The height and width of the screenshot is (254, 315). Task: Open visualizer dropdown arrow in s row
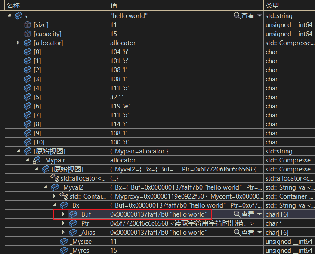[x=259, y=15]
